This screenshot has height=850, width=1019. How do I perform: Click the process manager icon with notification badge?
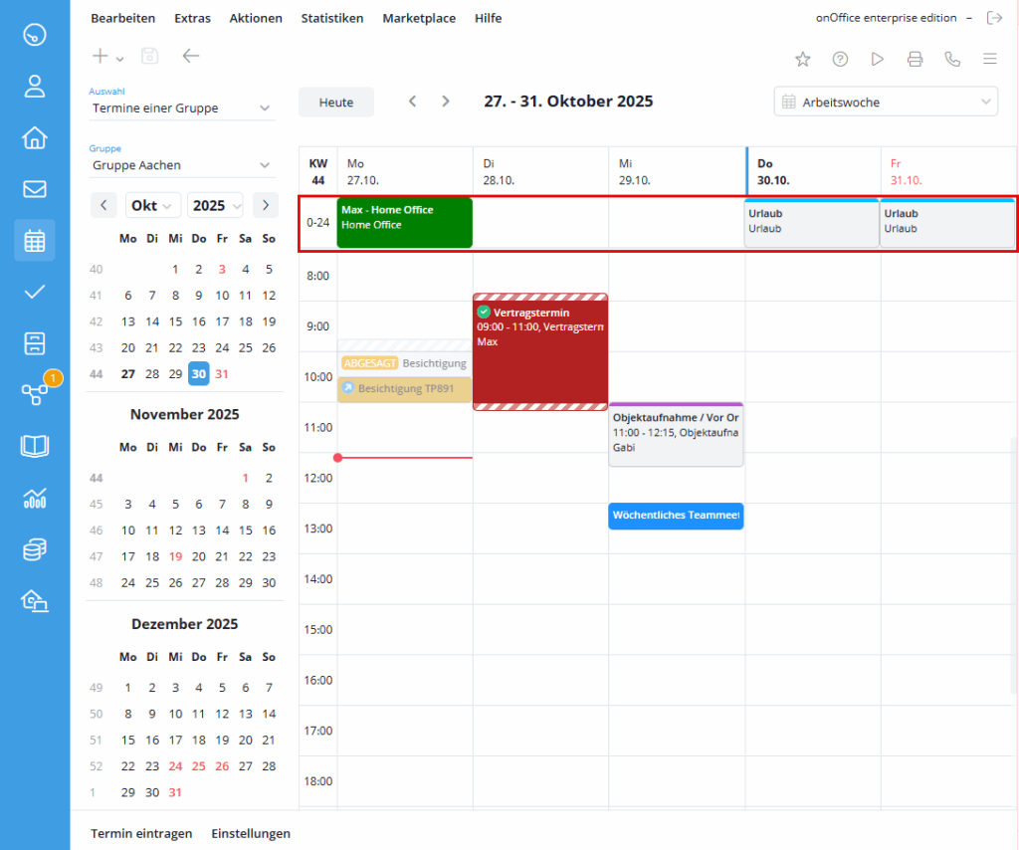click(34, 394)
